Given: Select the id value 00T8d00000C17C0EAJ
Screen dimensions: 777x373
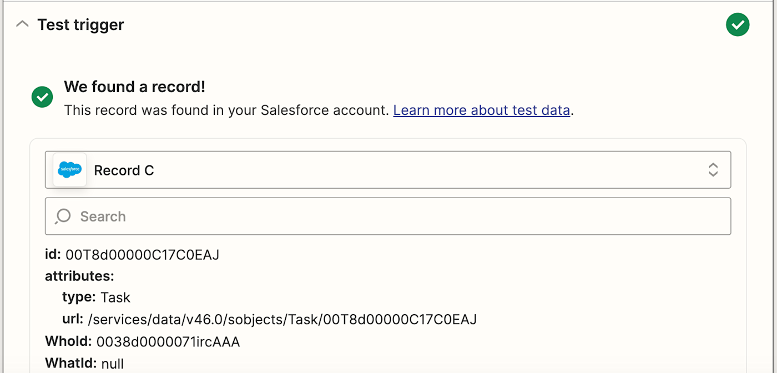Looking at the screenshot, I should (143, 255).
